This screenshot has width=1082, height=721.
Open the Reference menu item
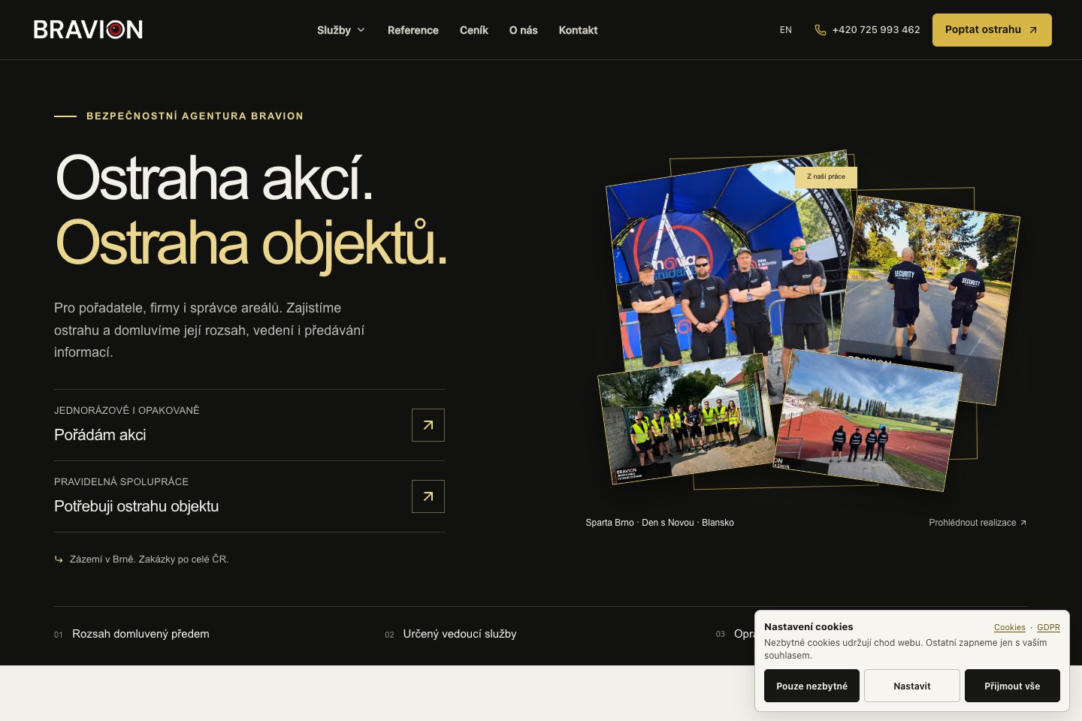[413, 30]
